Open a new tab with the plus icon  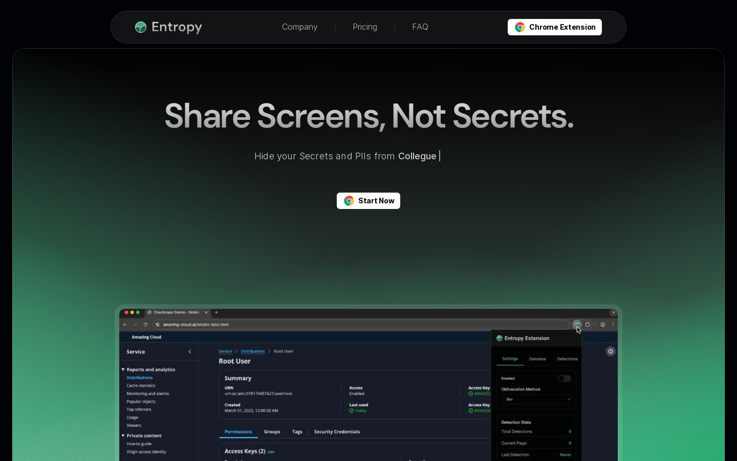[216, 312]
